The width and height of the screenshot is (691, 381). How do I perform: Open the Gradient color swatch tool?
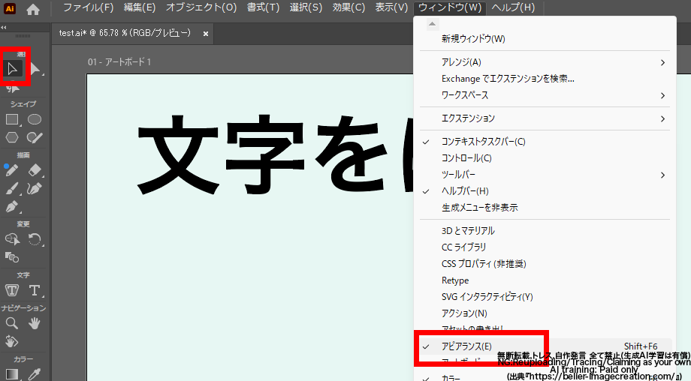(12, 374)
